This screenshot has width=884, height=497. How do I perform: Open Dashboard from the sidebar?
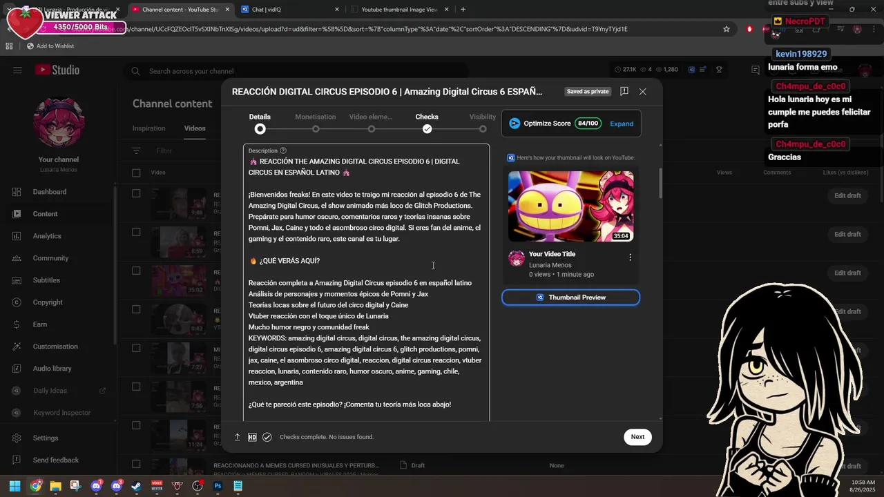pos(50,192)
